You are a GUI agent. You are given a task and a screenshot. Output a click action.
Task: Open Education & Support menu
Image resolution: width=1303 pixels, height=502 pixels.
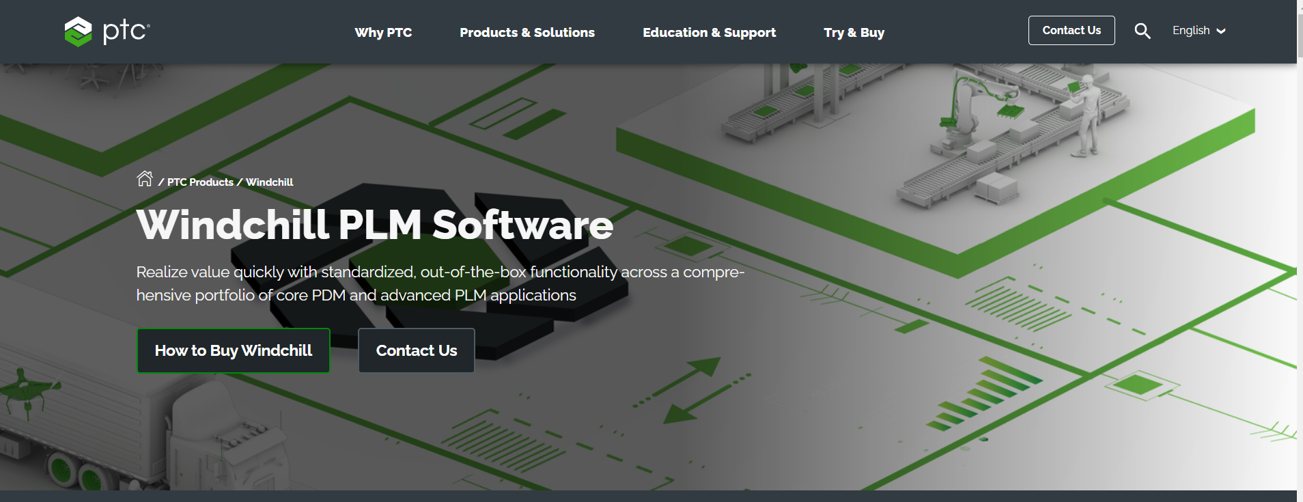(709, 32)
